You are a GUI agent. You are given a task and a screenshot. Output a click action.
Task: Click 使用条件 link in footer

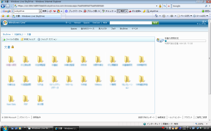37,117
